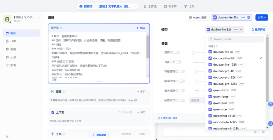Click the 知识库 knowledge base icon
The image size is (273, 140).
(x=165, y=6)
